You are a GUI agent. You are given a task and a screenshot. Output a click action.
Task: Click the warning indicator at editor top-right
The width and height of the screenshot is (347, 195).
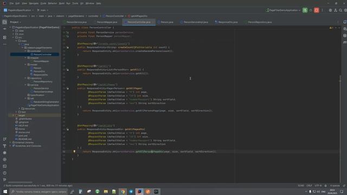tap(331, 28)
